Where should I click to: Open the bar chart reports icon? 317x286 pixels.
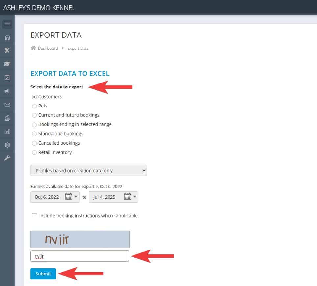click(x=7, y=131)
